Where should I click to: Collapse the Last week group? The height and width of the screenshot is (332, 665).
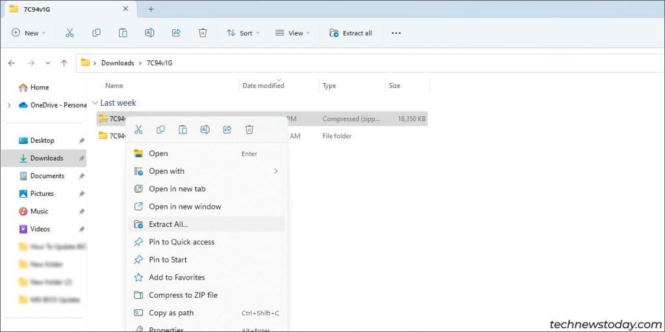pos(95,102)
